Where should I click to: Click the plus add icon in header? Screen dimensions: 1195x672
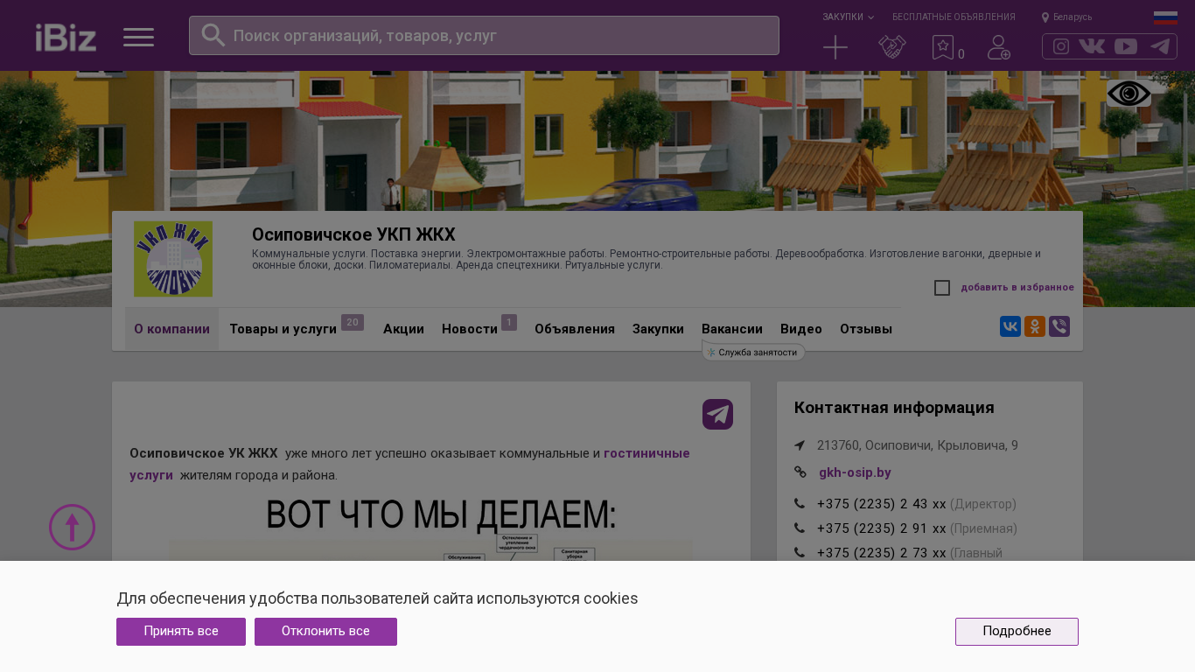[835, 47]
